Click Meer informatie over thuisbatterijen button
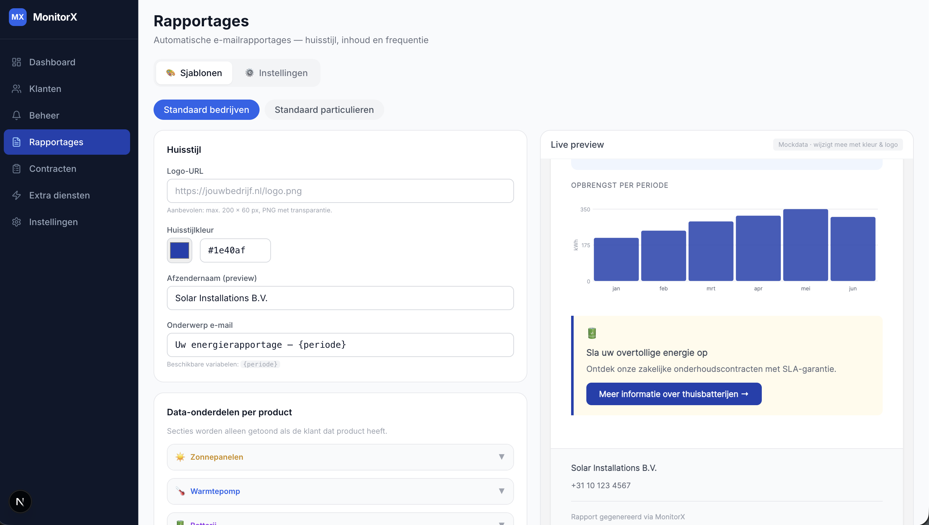 point(674,394)
